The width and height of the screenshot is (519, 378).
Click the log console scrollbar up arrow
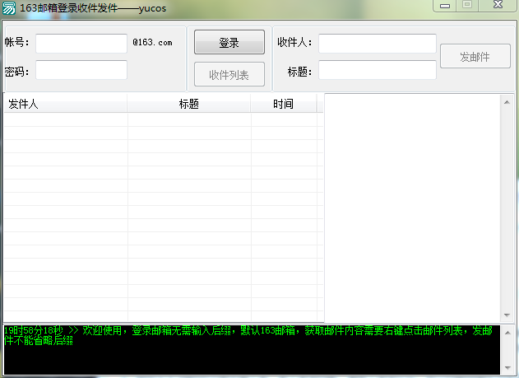[x=507, y=331]
